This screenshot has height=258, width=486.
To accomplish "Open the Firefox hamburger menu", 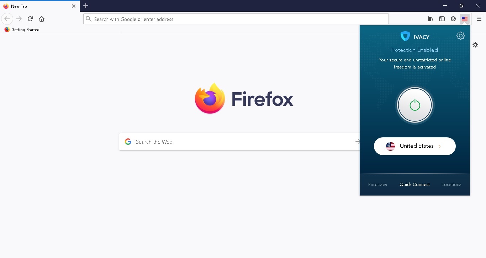I will point(479,19).
